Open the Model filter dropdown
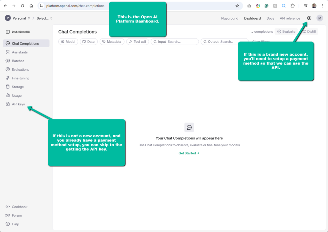This screenshot has width=328, height=232. (x=68, y=42)
